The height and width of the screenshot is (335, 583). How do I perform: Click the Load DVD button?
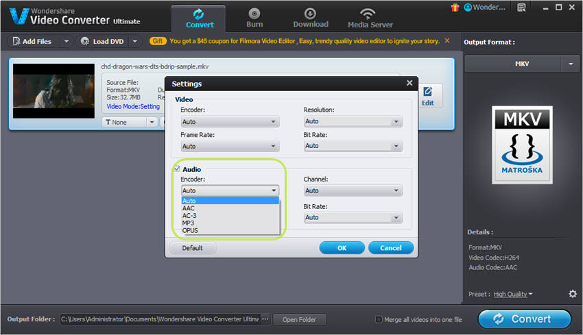[103, 41]
